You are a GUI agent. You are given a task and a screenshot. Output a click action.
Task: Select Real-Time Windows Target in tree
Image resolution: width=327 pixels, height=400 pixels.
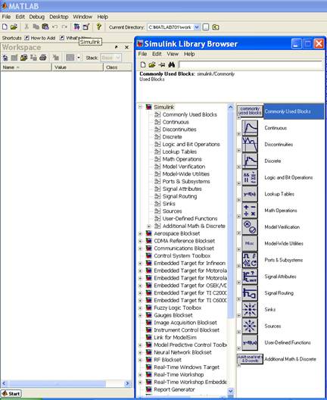tap(186, 367)
